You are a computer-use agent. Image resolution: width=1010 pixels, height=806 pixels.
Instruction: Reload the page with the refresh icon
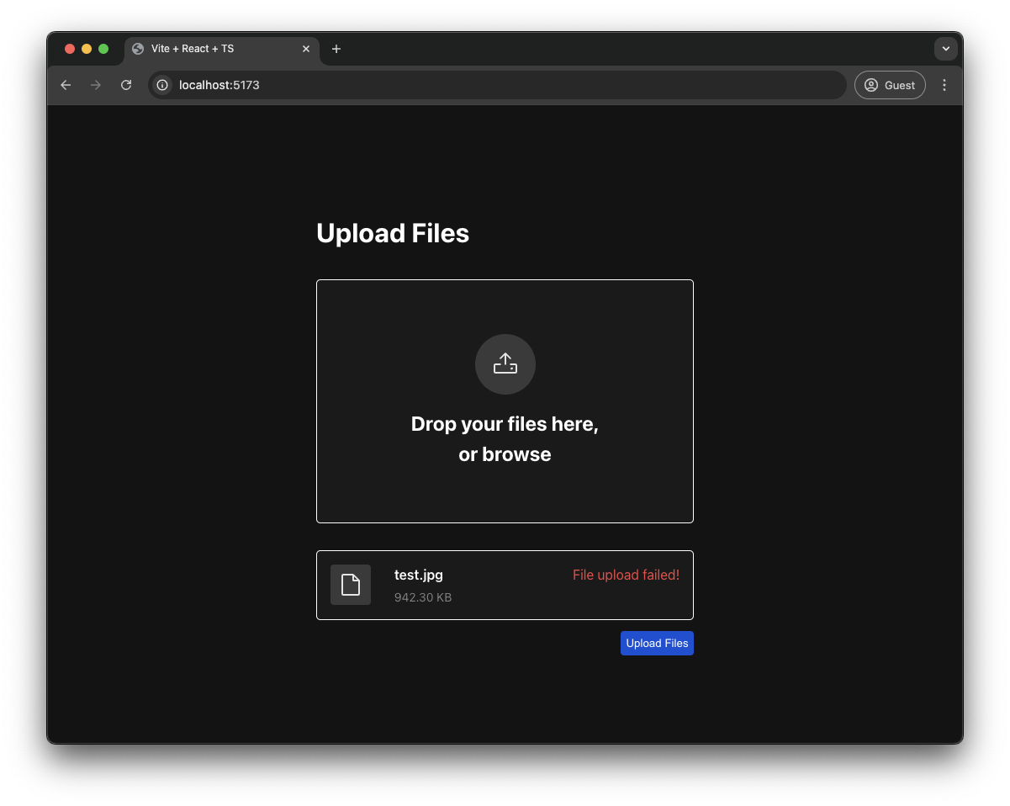click(126, 85)
